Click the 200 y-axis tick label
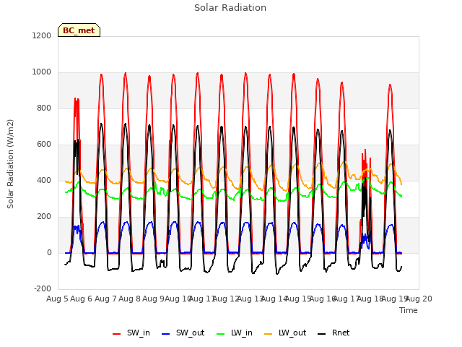The height and width of the screenshot is (347, 462). (44, 217)
